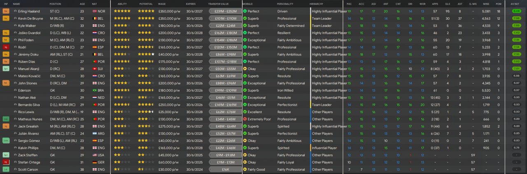
Task: Click the green average rating badge for Haaland
Action: [516, 12]
